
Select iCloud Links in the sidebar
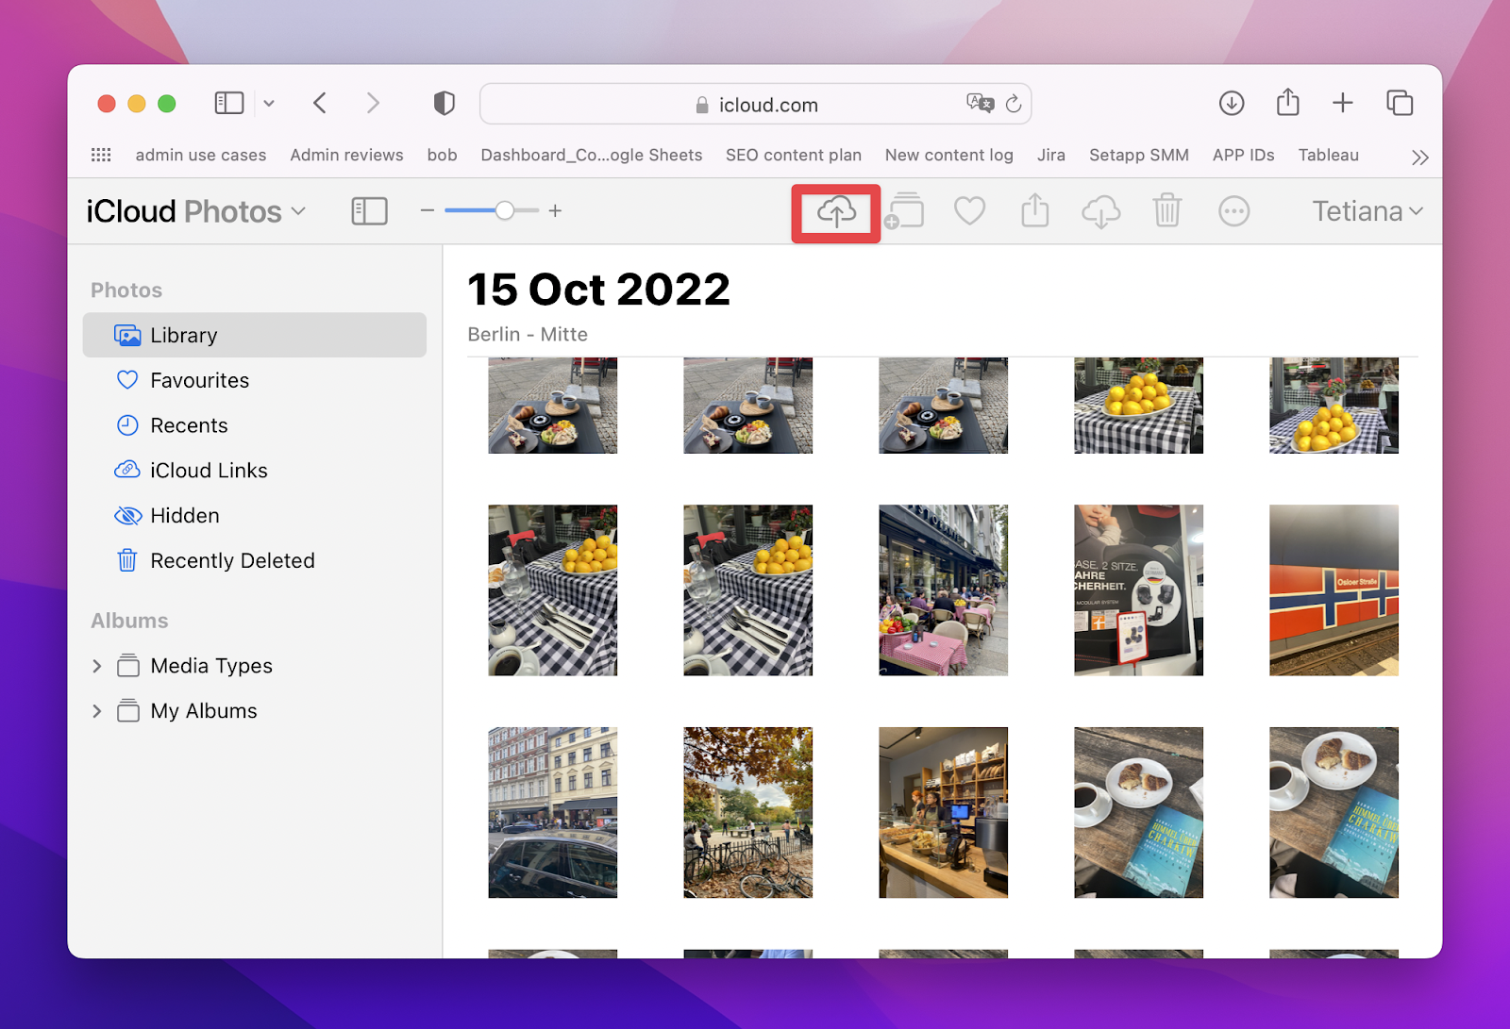[255, 470]
